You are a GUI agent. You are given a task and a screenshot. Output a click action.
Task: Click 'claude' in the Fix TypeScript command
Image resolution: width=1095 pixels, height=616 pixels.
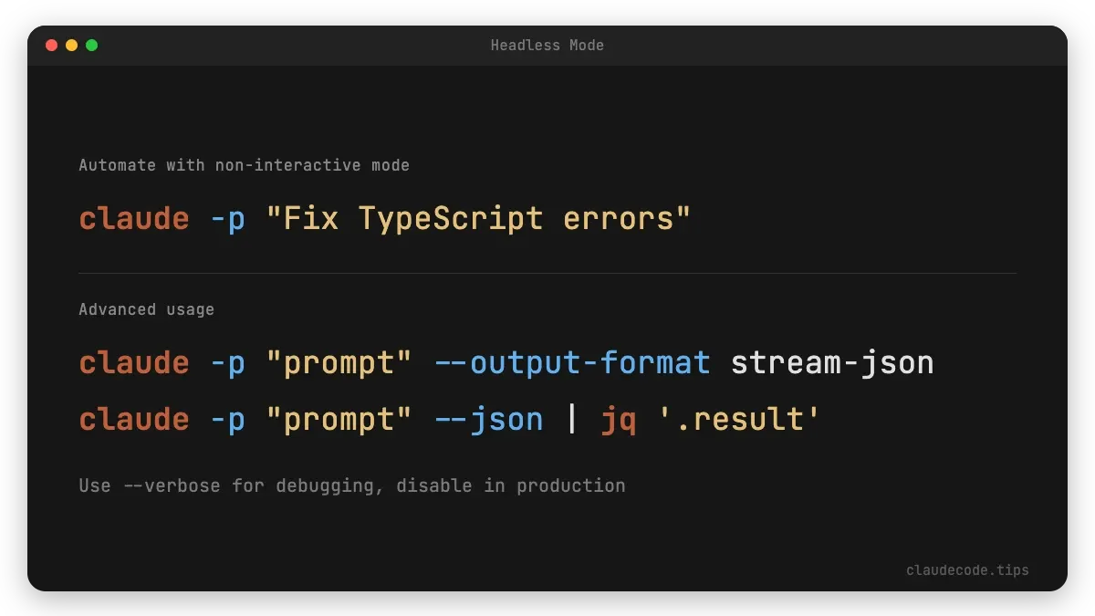(134, 219)
